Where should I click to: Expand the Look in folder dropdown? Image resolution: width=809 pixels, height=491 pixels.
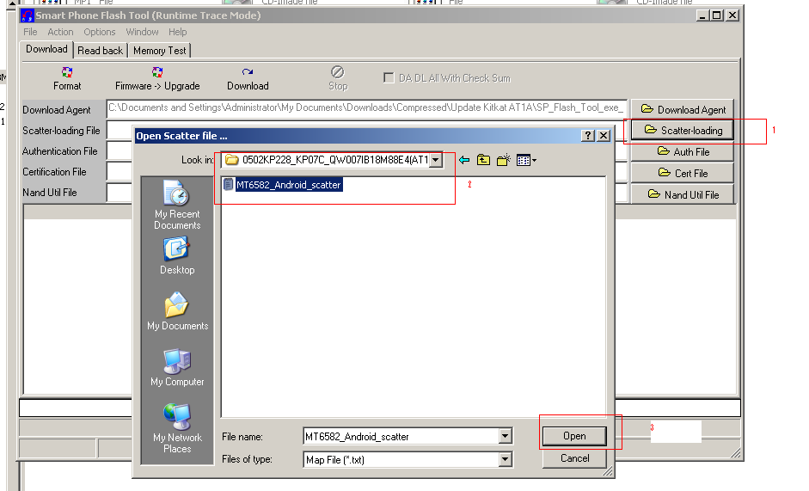pos(436,160)
